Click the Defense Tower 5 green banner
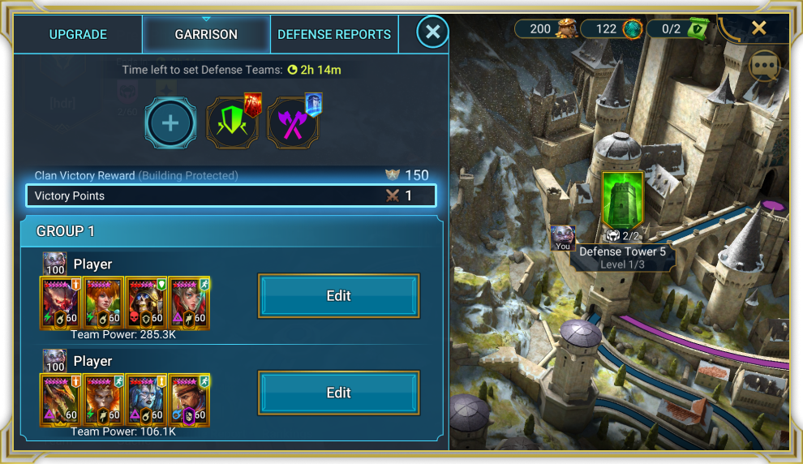Screen dimensions: 803x464 pos(622,200)
